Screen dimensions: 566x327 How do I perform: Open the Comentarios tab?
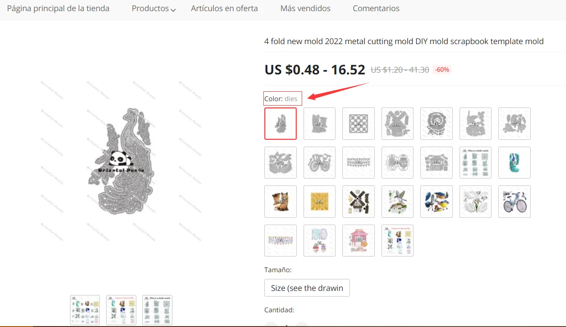376,8
